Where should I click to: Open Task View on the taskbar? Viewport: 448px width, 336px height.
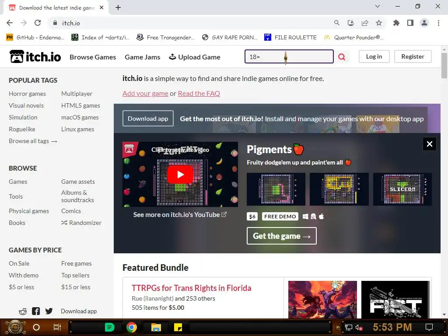57,327
